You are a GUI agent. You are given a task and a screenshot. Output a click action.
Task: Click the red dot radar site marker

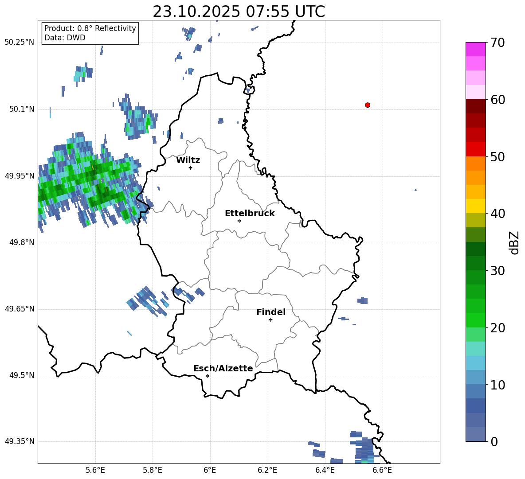[367, 105]
